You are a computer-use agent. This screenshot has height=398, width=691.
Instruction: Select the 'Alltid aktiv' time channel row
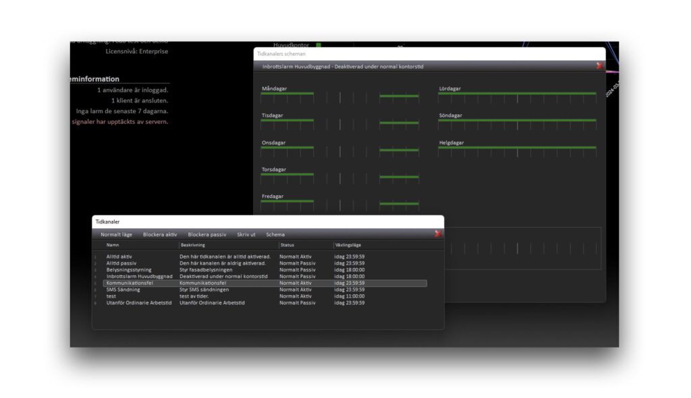coord(265,257)
